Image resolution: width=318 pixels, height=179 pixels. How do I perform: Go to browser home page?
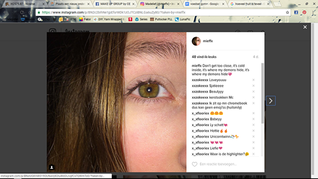click(30, 12)
